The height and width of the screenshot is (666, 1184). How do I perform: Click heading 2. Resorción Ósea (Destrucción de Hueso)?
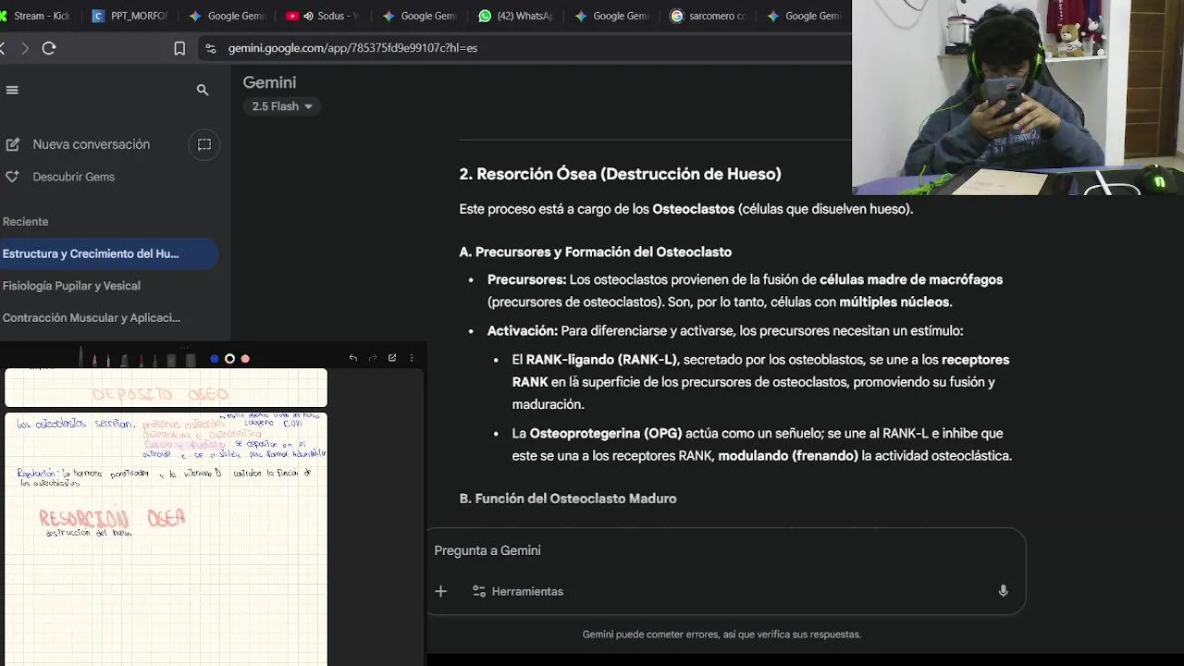[620, 174]
